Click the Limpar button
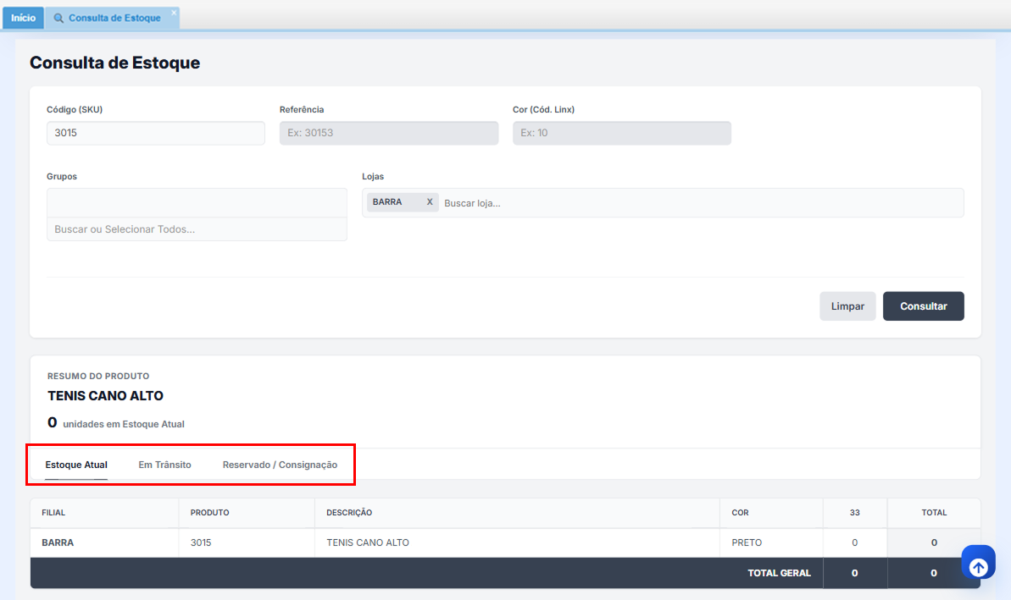 tap(847, 306)
